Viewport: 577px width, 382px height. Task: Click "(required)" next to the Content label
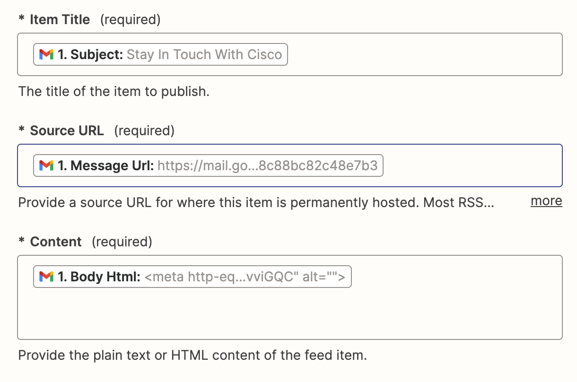tap(122, 242)
